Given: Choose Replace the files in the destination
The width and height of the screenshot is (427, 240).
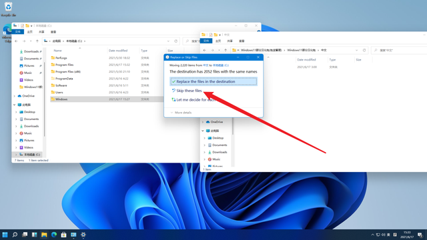Looking at the screenshot, I should point(213,81).
